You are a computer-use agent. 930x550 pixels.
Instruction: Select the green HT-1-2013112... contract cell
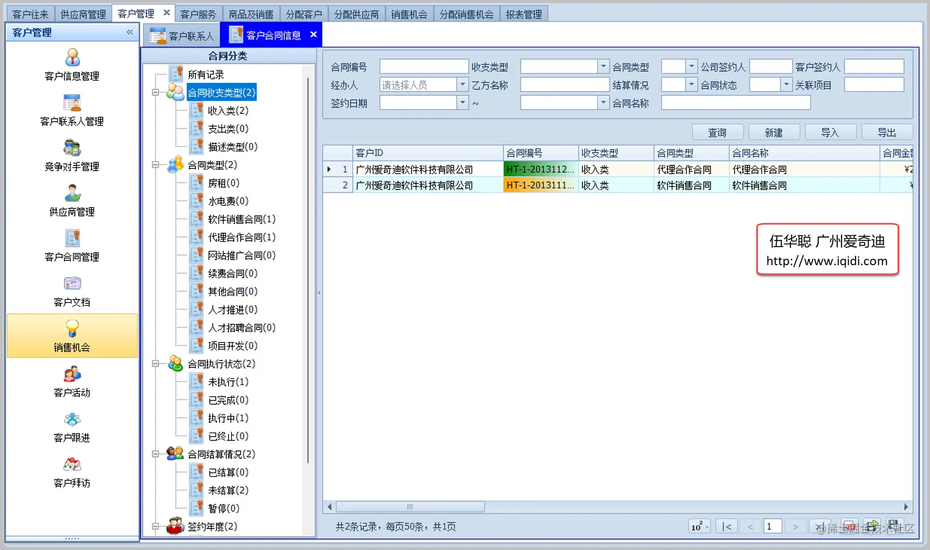pyautogui.click(x=541, y=169)
